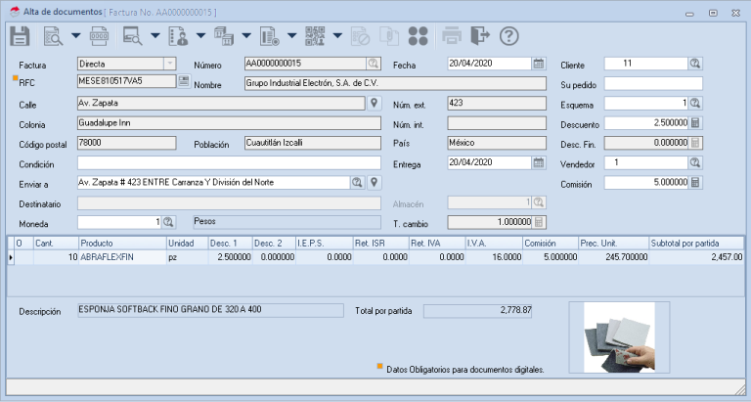Viewport: 751px width, 402px height.
Task: Click the sanding sponge product image thumbnail
Action: click(619, 337)
